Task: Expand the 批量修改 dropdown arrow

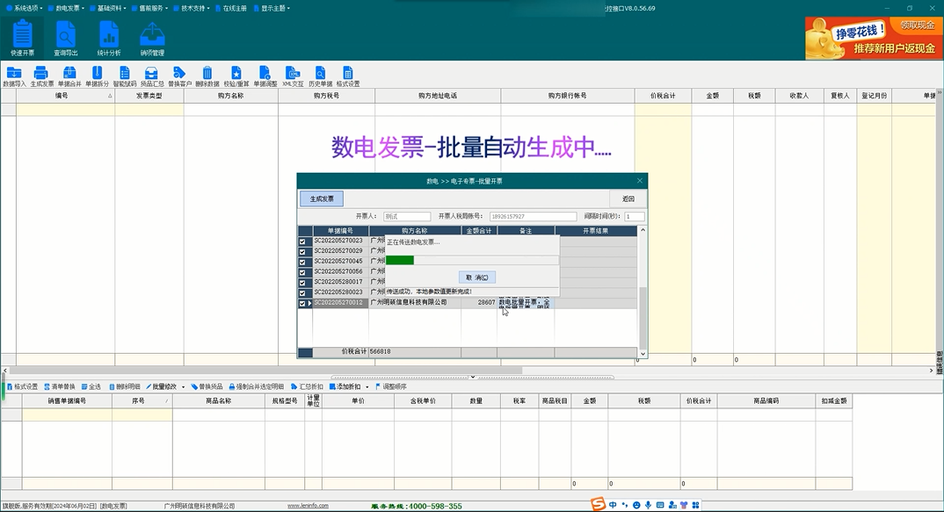Action: click(x=183, y=387)
